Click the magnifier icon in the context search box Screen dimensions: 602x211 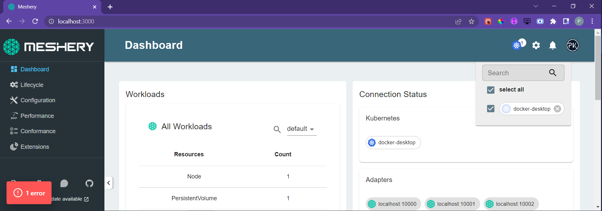552,73
